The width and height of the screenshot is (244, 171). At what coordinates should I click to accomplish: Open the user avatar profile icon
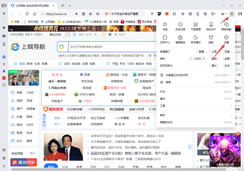(x=240, y=14)
